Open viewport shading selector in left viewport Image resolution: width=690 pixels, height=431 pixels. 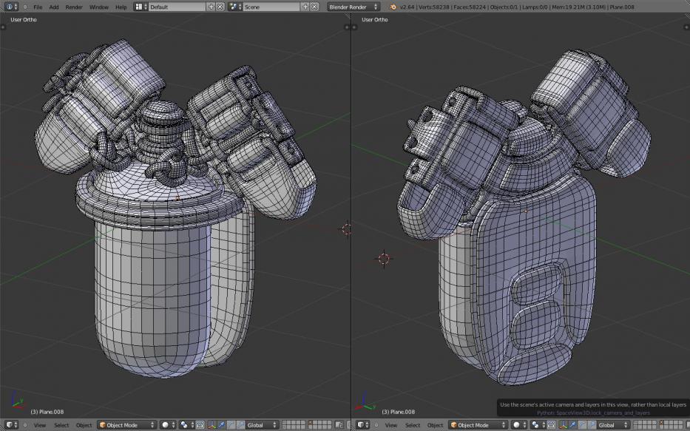(167, 425)
